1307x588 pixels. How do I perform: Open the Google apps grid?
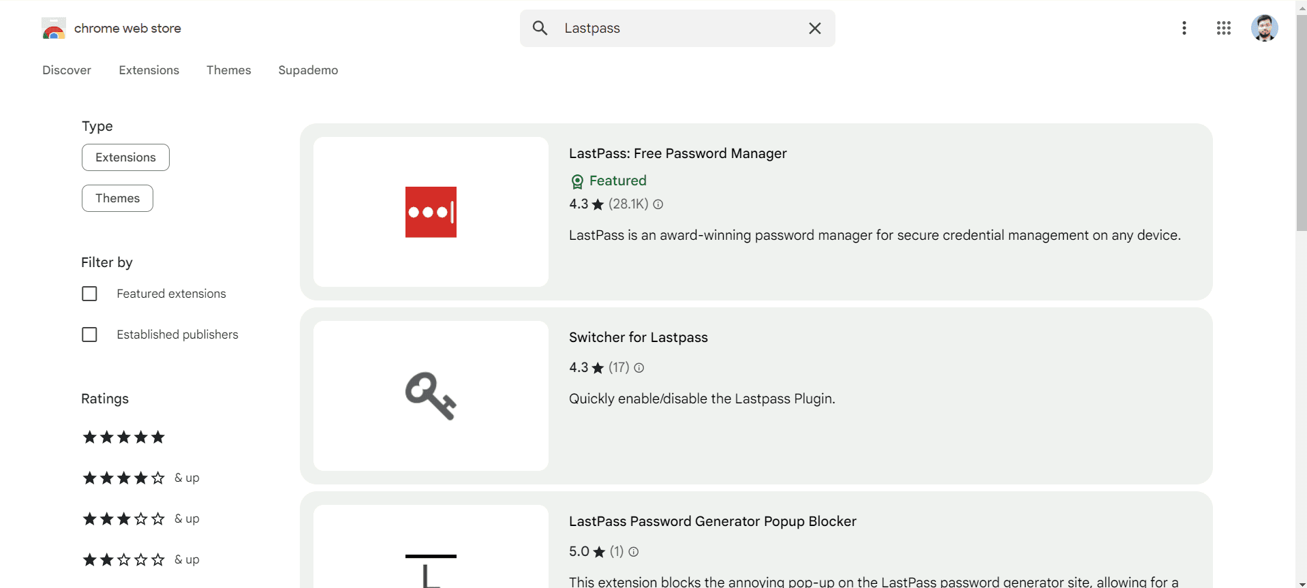point(1223,28)
